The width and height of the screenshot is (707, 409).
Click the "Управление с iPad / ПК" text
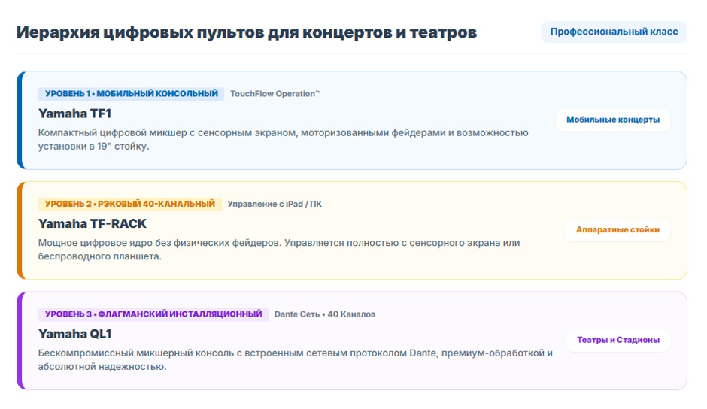tap(275, 204)
